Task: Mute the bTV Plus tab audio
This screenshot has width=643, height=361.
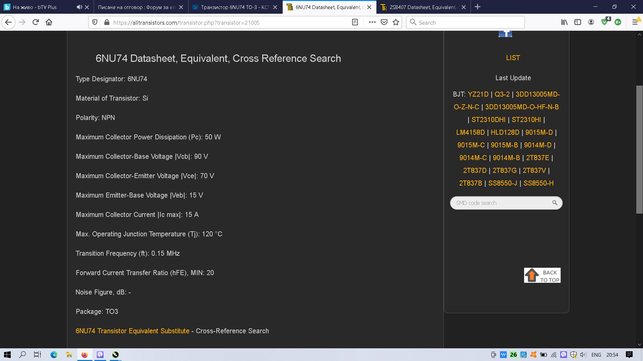Action: click(79, 7)
